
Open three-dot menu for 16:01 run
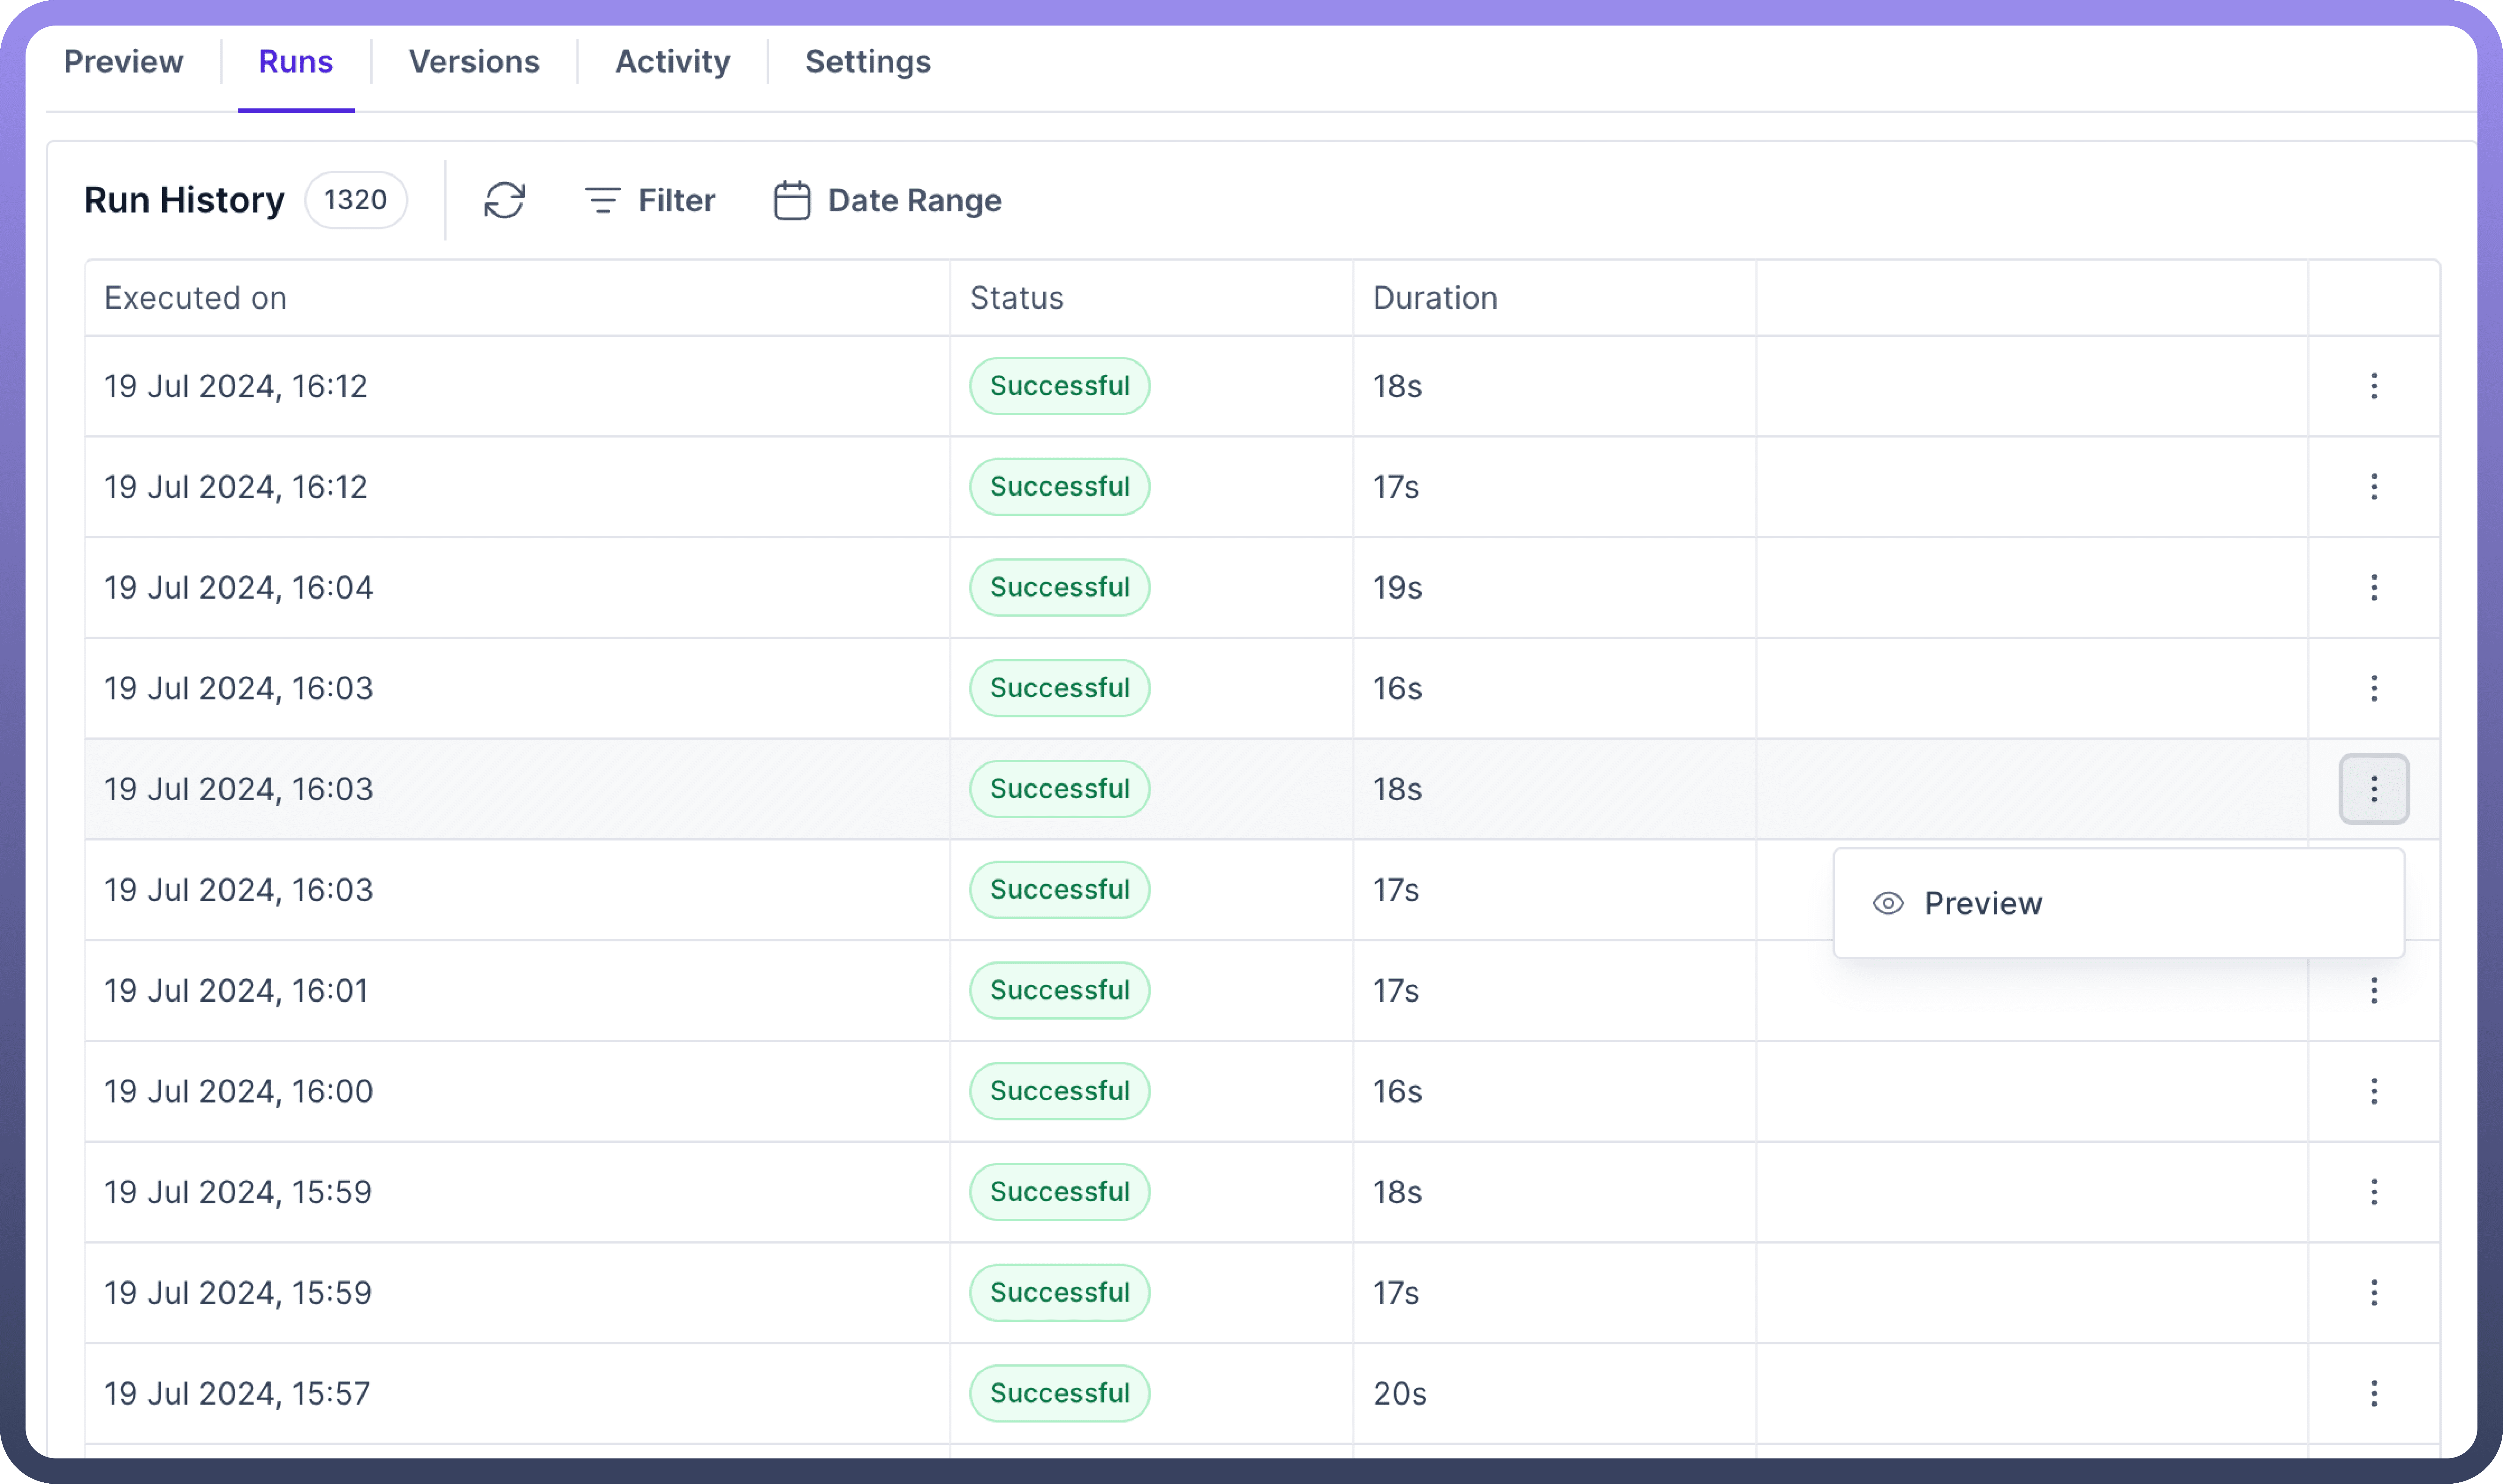(x=2373, y=990)
